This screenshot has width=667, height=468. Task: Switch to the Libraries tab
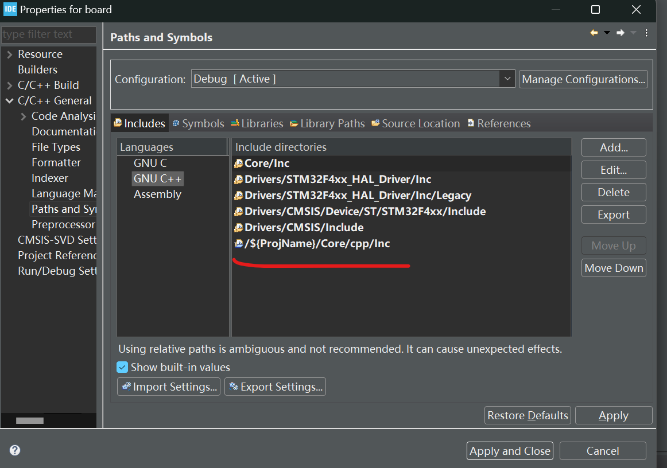tap(257, 123)
